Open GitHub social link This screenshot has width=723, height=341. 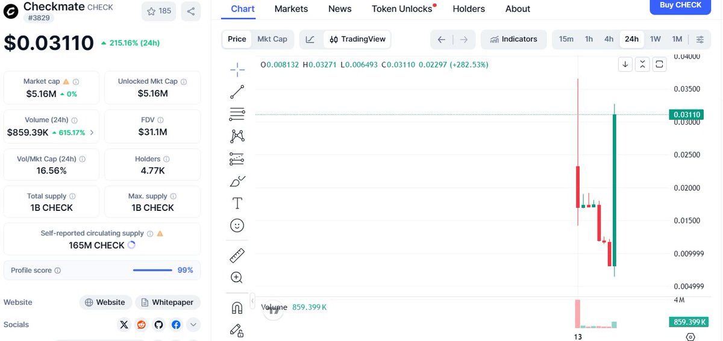coord(159,325)
